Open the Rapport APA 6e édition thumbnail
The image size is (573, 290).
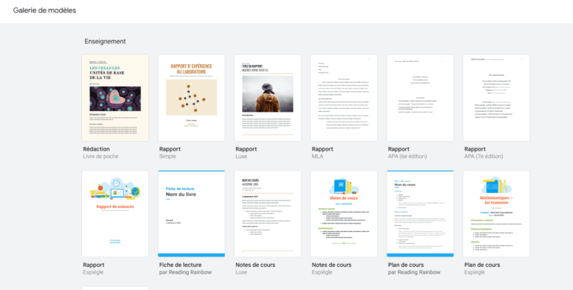point(420,98)
